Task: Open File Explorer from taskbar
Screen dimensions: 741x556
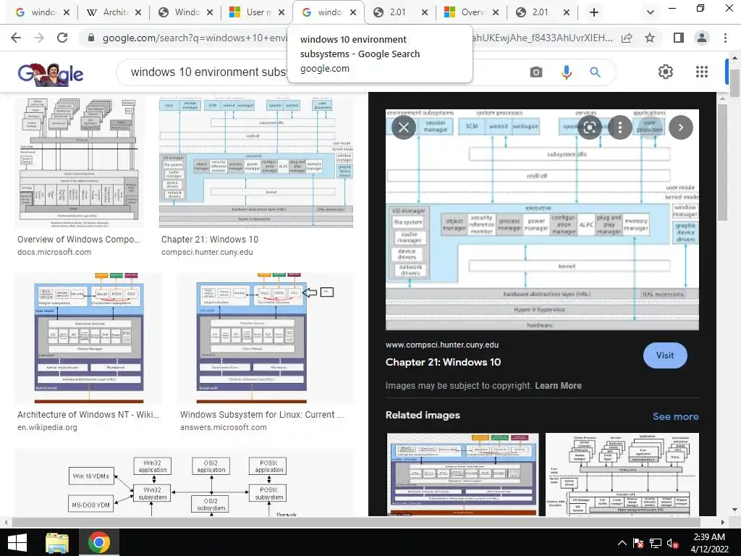Action: pos(56,542)
